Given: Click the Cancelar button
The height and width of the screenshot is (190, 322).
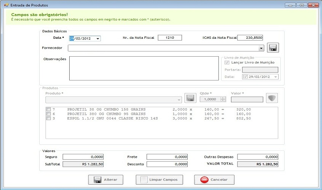Looking at the screenshot, I should [214, 180].
